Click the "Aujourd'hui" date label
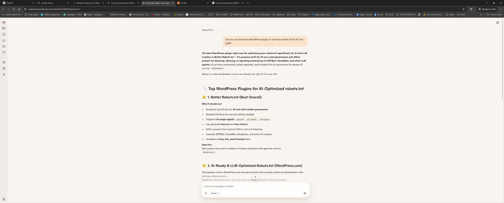 pos(208,30)
